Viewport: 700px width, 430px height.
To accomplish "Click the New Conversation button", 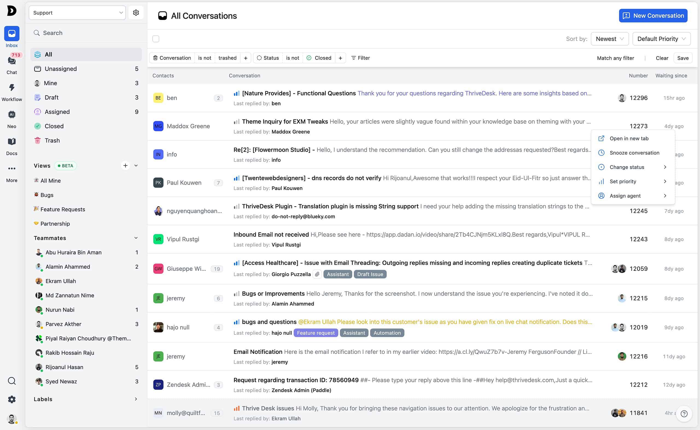I will [653, 16].
